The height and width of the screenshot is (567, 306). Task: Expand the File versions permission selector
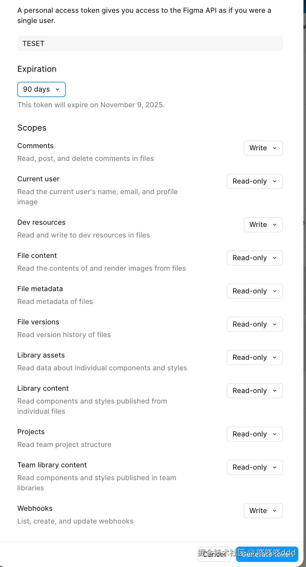255,324
